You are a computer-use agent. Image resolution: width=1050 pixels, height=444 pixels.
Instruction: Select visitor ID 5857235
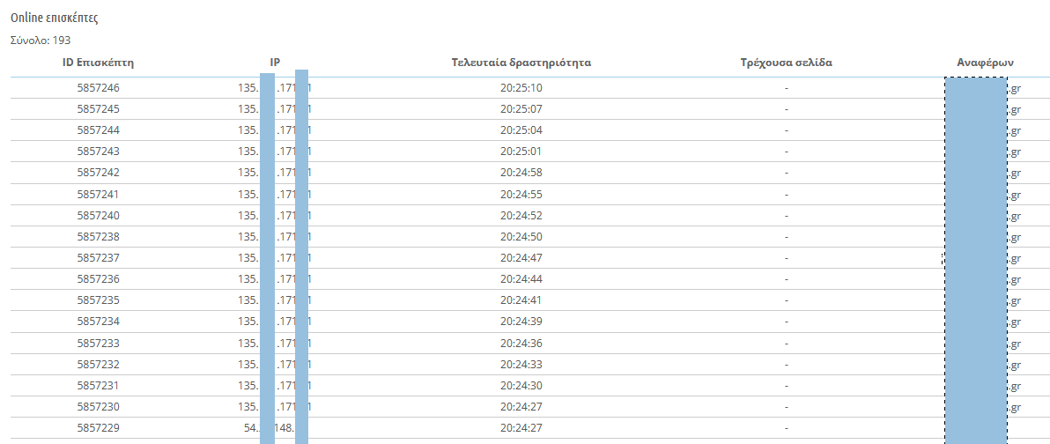pos(99,300)
